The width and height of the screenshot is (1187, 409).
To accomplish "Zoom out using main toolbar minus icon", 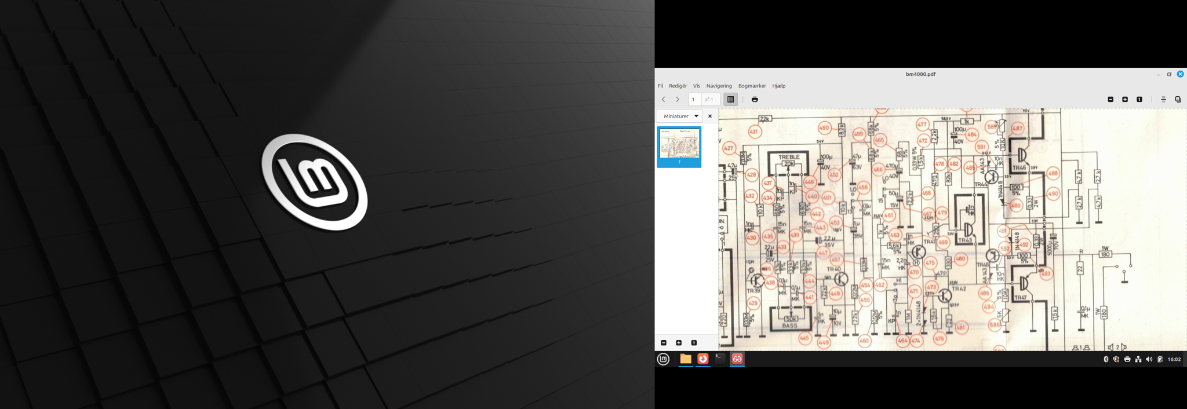I will pyautogui.click(x=1110, y=100).
